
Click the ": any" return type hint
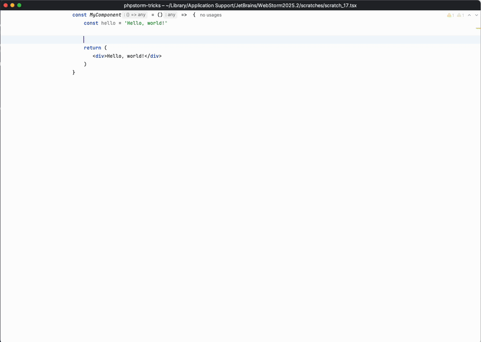(171, 15)
